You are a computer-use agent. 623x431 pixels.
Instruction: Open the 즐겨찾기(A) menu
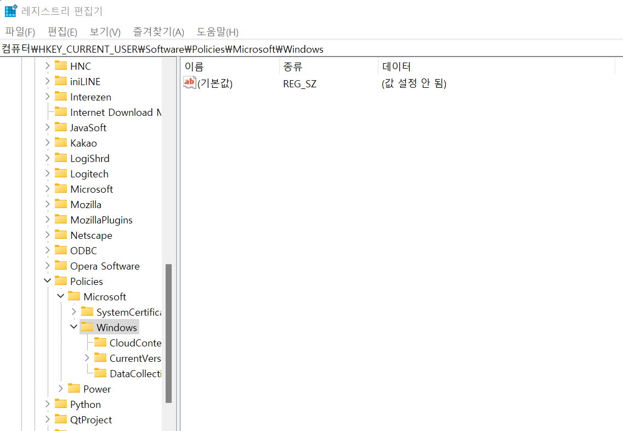coord(158,32)
